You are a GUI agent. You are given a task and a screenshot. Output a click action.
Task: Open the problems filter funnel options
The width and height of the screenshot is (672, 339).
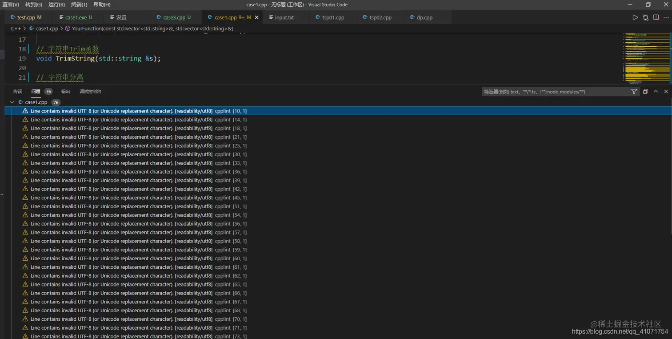634,92
